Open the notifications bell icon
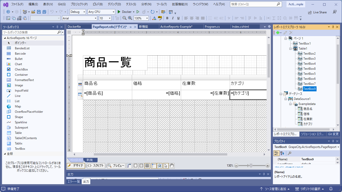The image size is (342, 192). point(331,189)
